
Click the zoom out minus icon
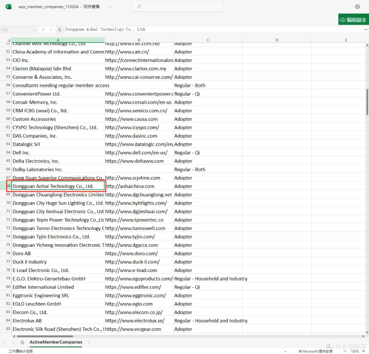pos(345,351)
